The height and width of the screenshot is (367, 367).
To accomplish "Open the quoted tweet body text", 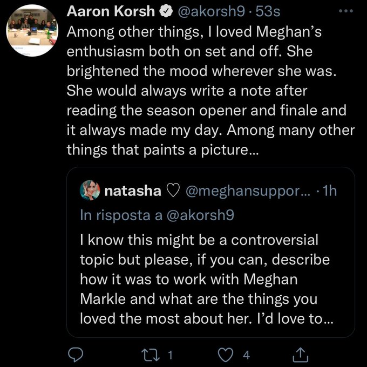I will click(x=205, y=278).
